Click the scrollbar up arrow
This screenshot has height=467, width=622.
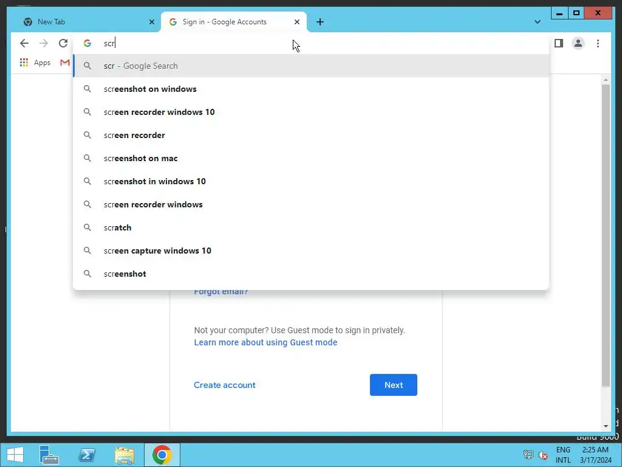click(x=606, y=80)
